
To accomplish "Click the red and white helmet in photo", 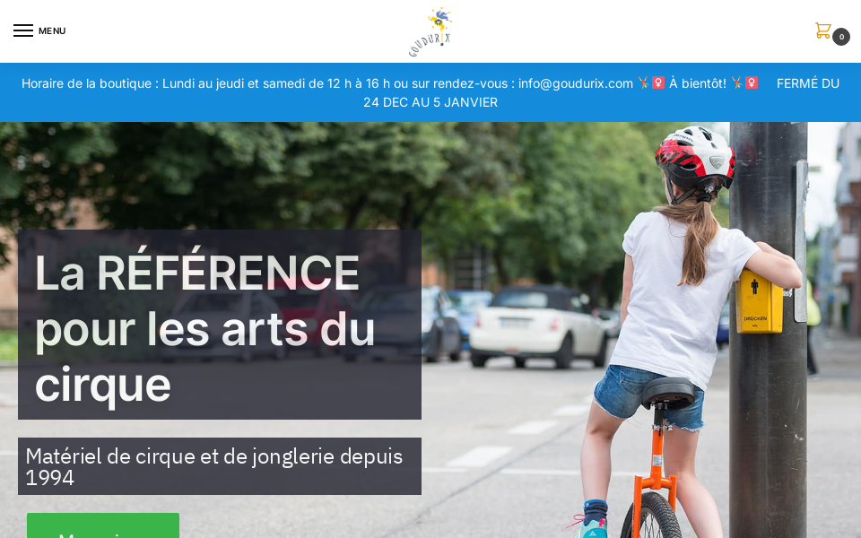I will click(694, 158).
